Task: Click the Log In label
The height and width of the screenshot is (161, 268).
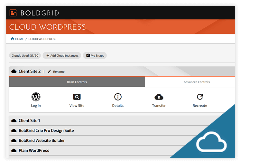Action: coord(36,106)
